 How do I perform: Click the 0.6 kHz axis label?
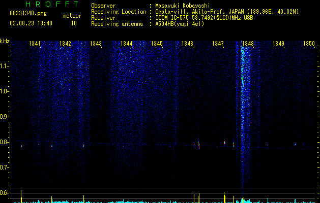4,193
